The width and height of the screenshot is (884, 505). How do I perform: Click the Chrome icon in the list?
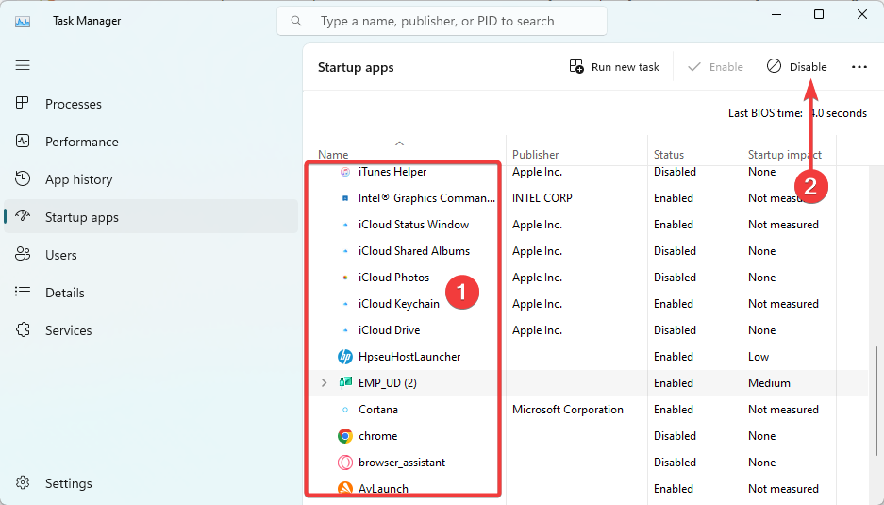[x=345, y=436]
